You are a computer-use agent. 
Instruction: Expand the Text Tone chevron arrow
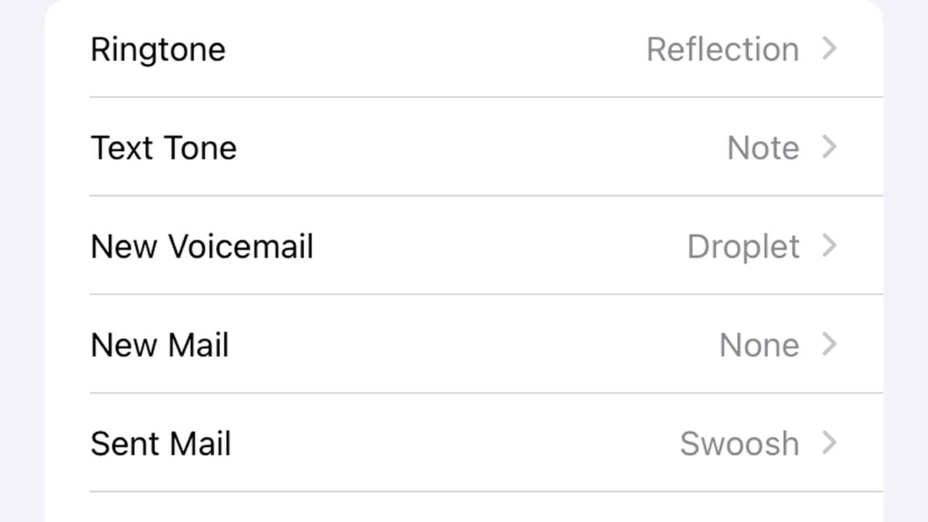click(x=829, y=147)
